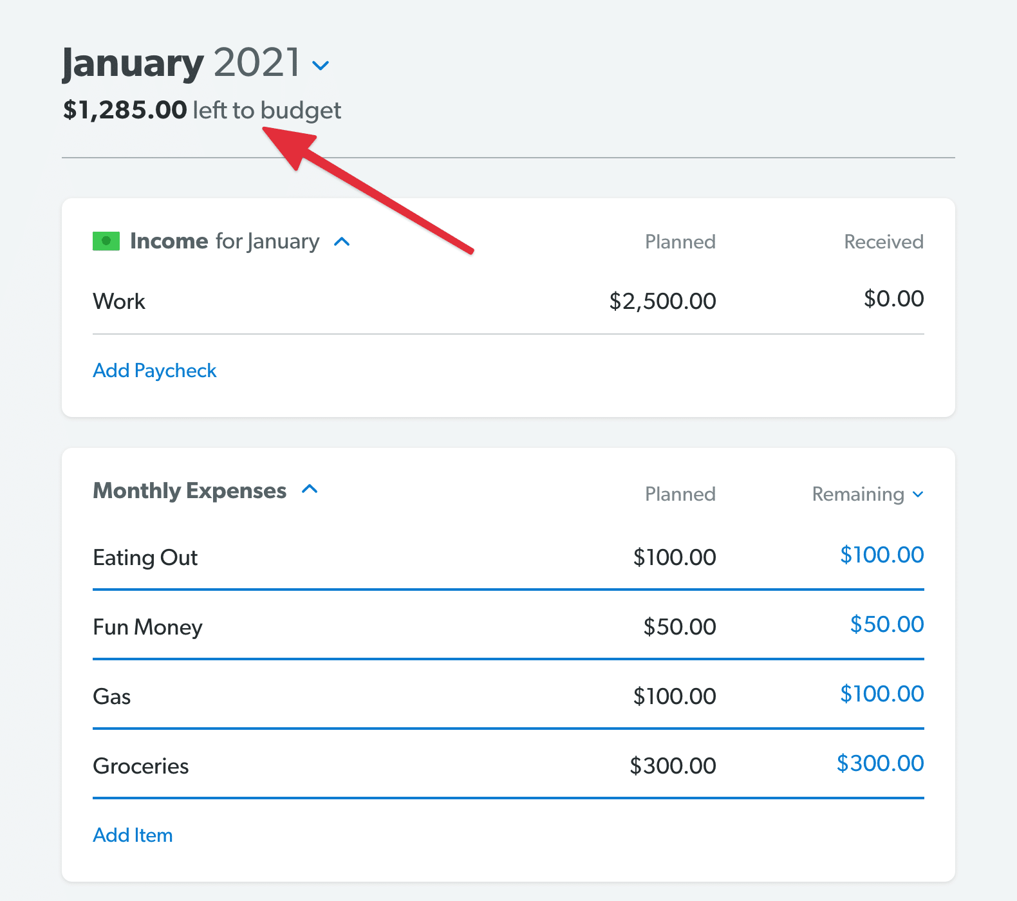
Task: Edit Work planned amount $2,500.00
Action: pos(662,301)
